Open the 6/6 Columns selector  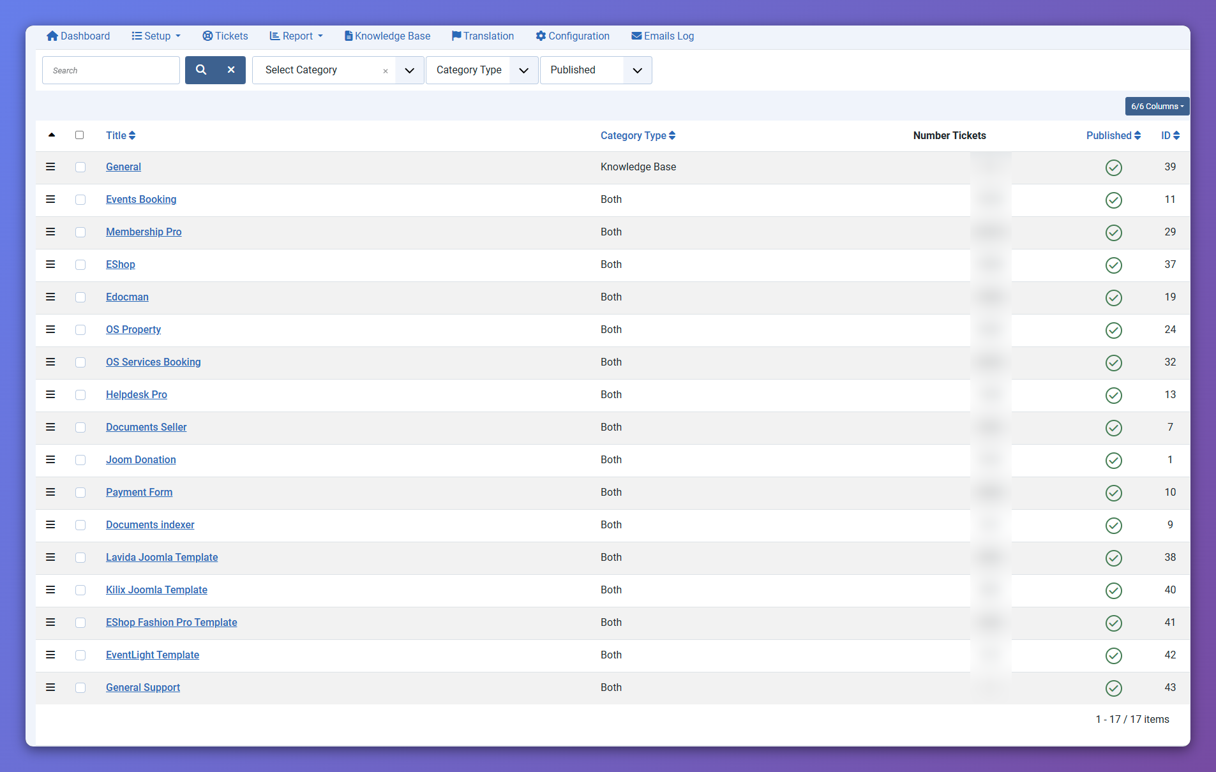pos(1157,107)
